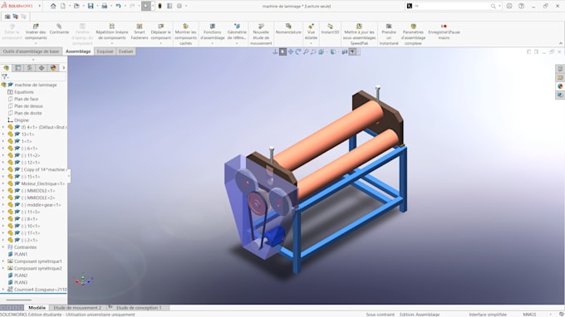Click Mettre à jour les sous-assemblages SpeedPak
The height and width of the screenshot is (317, 565).
[x=359, y=35]
